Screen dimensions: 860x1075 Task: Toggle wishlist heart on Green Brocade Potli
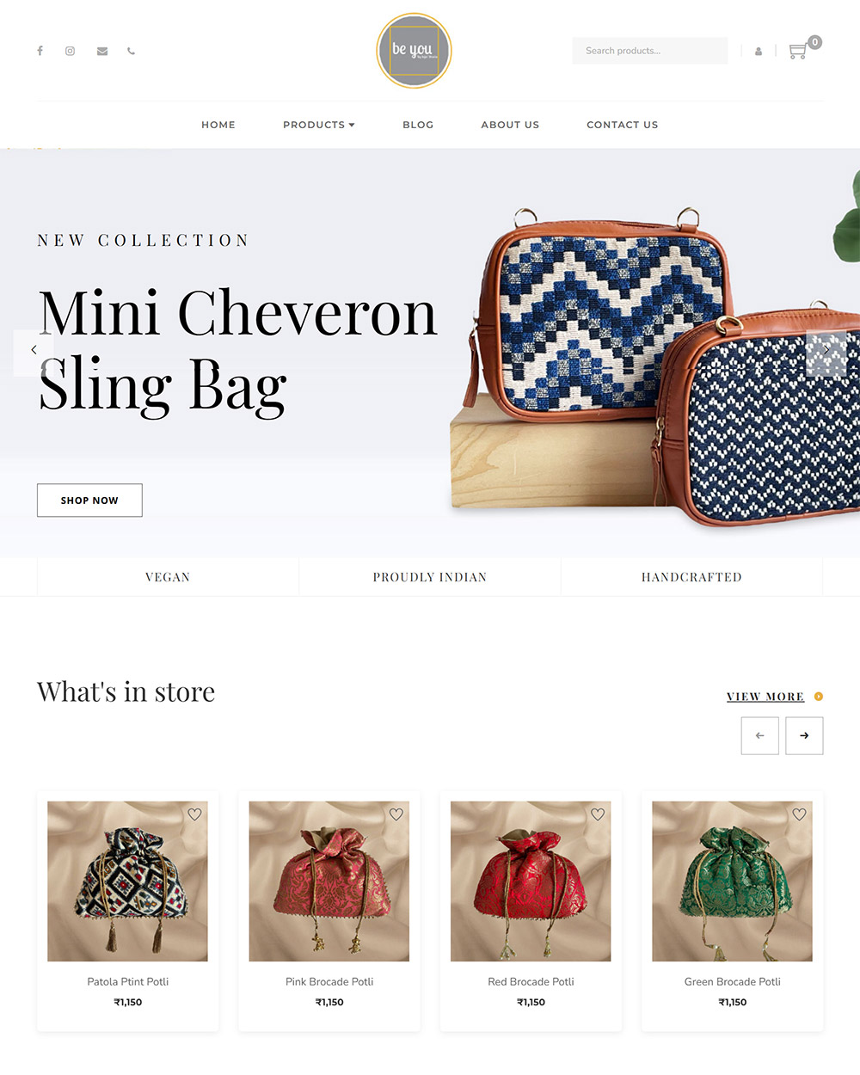click(799, 814)
